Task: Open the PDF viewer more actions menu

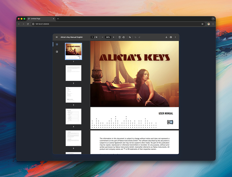Action: pyautogui.click(x=175, y=37)
